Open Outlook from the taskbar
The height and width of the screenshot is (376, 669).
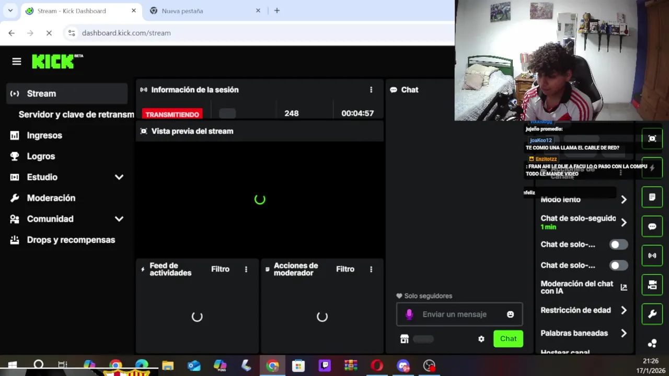[194, 366]
